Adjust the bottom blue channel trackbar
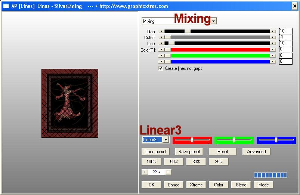300x195 pixels. (x=276, y=140)
